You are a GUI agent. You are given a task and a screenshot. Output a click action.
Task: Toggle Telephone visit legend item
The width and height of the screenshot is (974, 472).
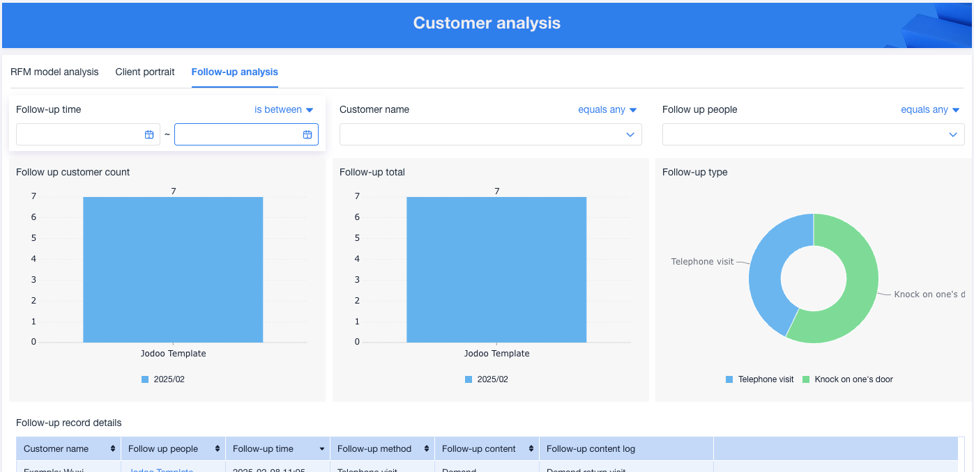point(759,379)
